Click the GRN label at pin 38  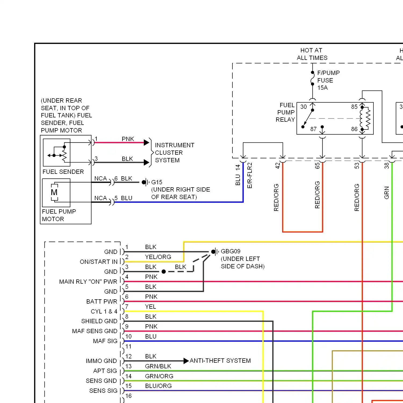tap(387, 193)
